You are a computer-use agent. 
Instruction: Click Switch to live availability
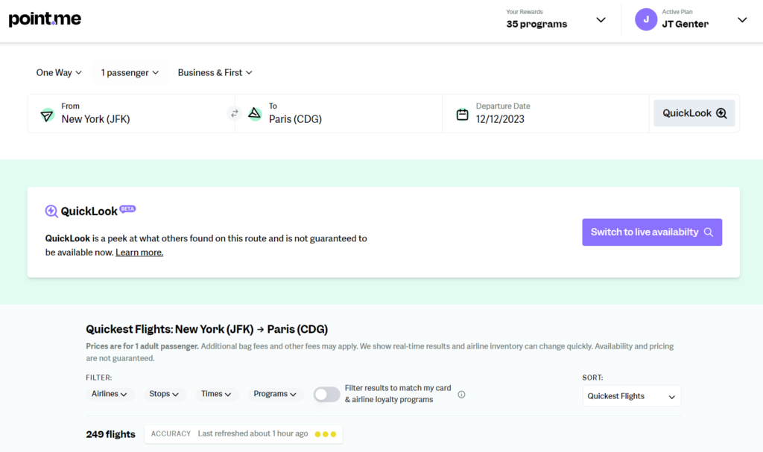[652, 232]
